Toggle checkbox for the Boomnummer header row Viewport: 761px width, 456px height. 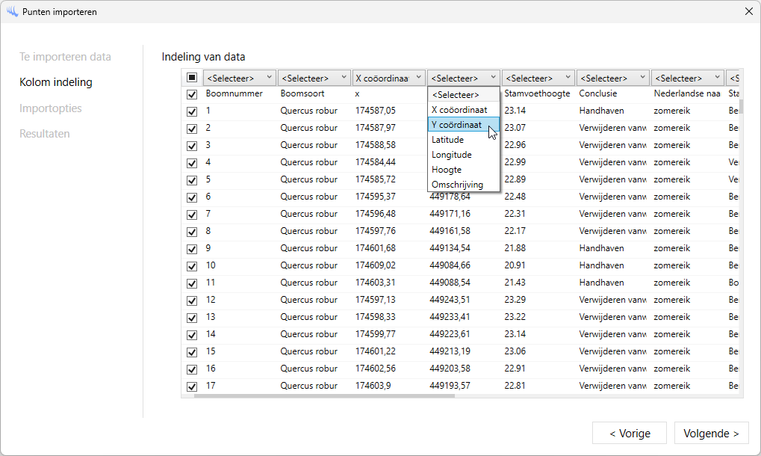point(192,95)
